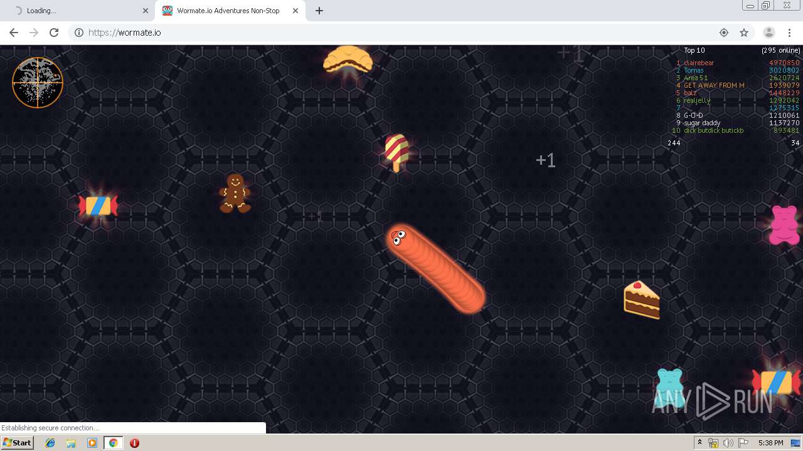Click the forward navigation arrow
Screen dimensions: 803x451
click(34, 33)
